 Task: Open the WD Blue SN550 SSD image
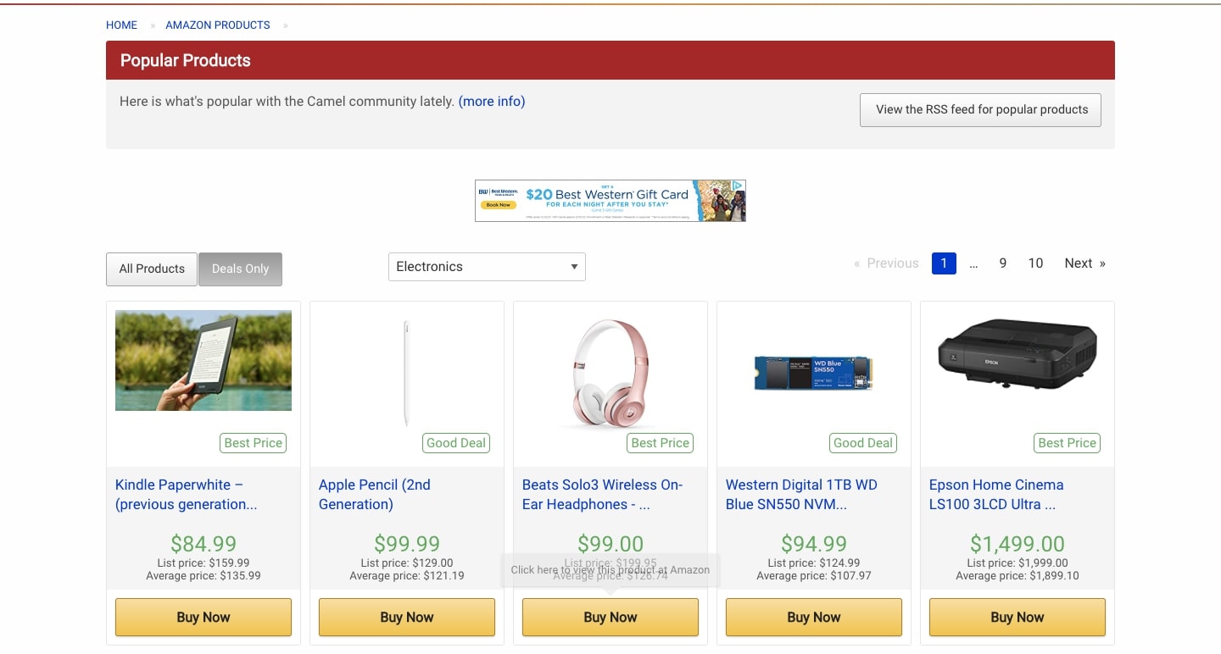click(x=814, y=373)
